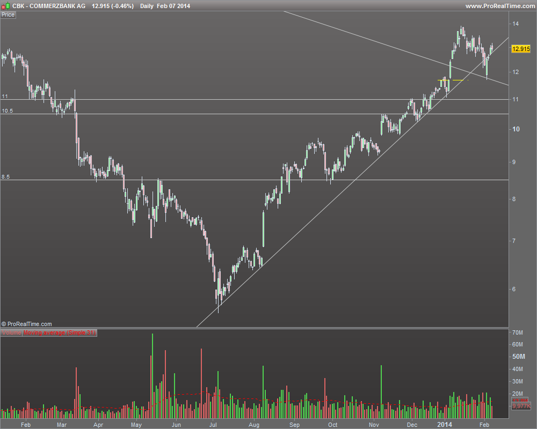Select the 8.5 horizontal line label

pos(5,177)
